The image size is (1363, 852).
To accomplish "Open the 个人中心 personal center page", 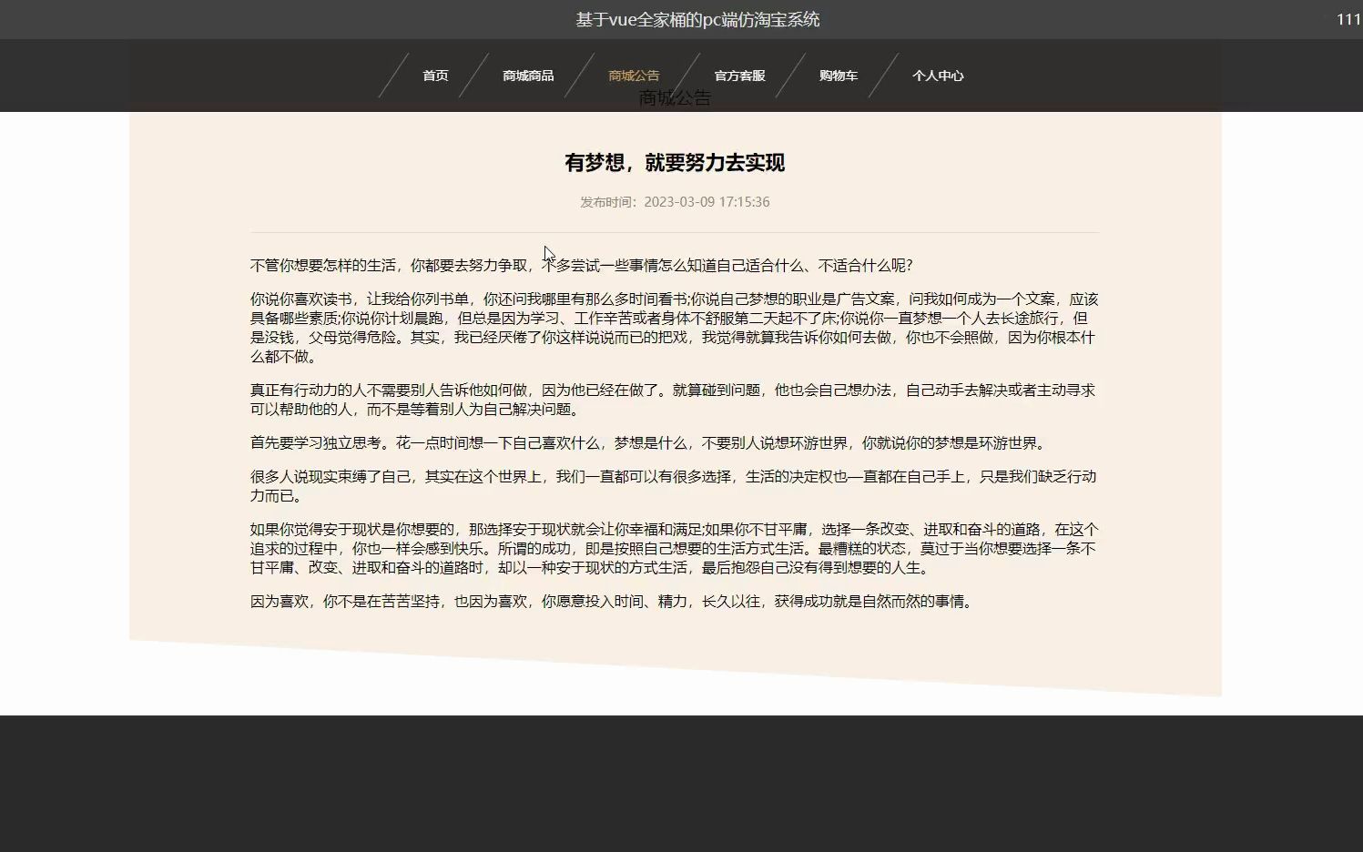I will coord(939,76).
